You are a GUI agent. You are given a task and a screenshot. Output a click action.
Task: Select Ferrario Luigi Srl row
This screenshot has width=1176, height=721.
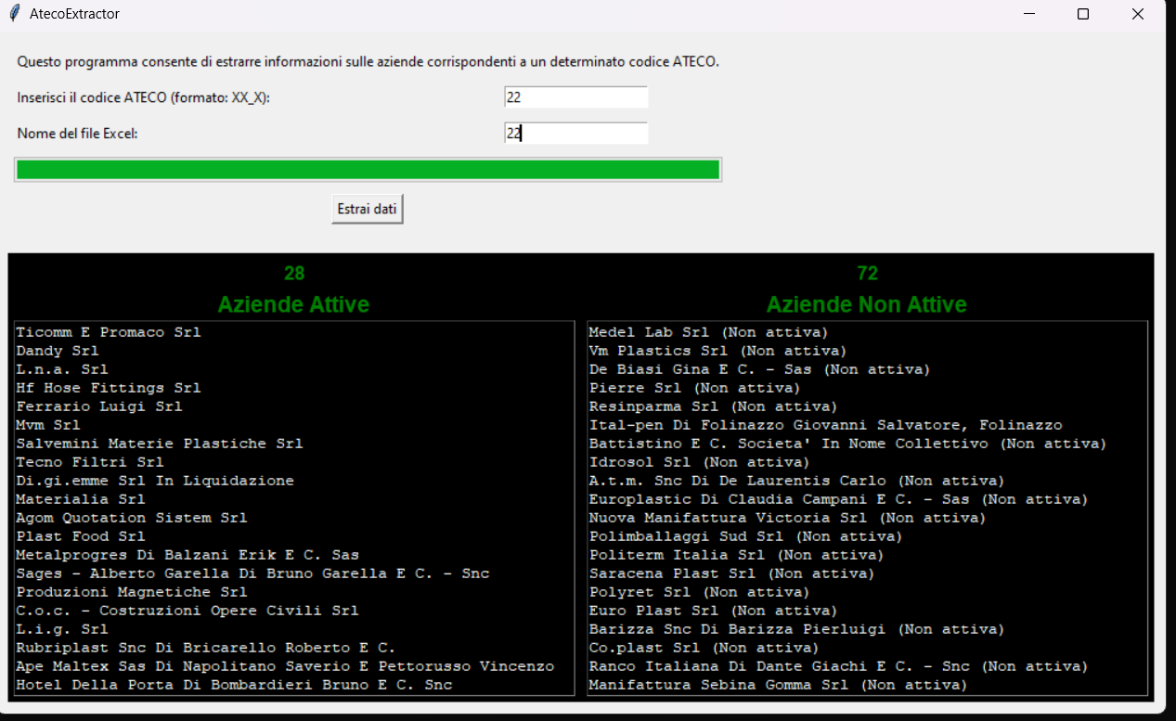pos(294,406)
